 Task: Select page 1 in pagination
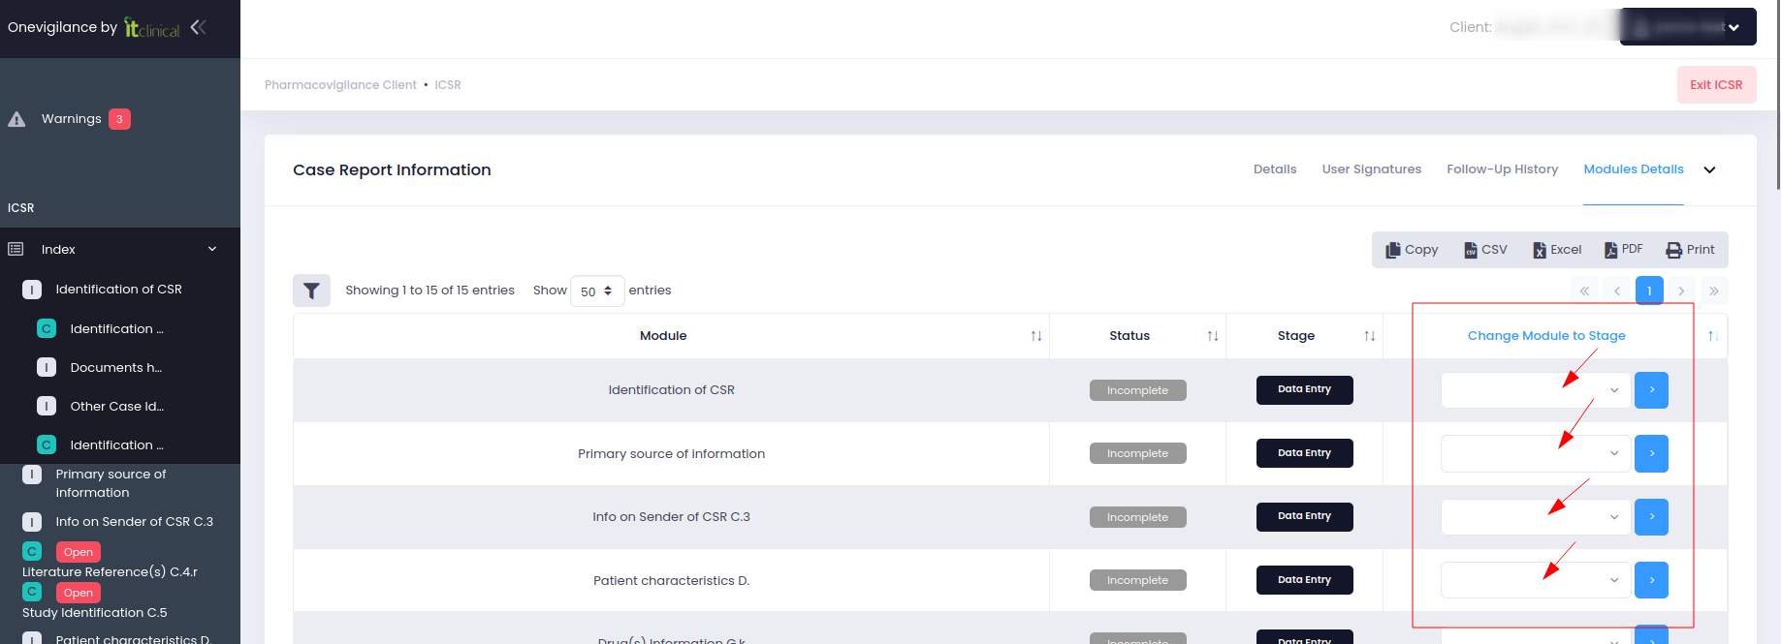[1649, 291]
